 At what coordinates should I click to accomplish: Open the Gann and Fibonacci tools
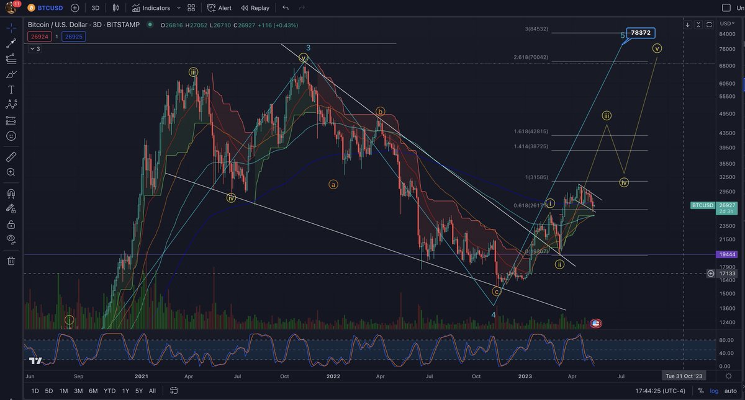tap(11, 59)
